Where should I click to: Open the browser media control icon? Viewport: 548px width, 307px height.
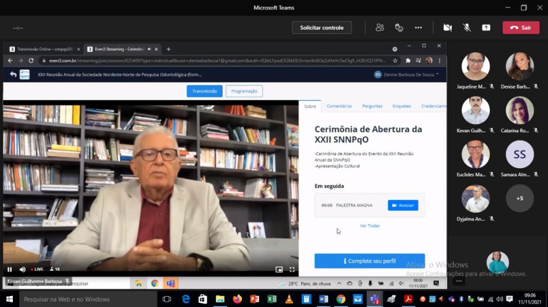pyautogui.click(x=418, y=61)
